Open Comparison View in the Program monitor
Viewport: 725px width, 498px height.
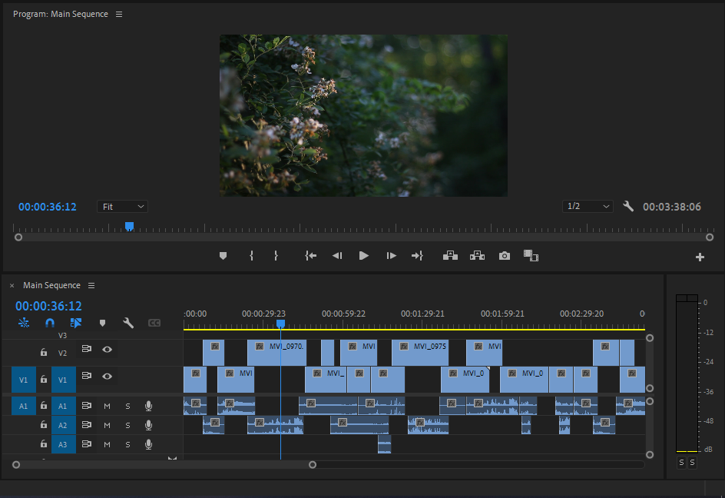531,255
